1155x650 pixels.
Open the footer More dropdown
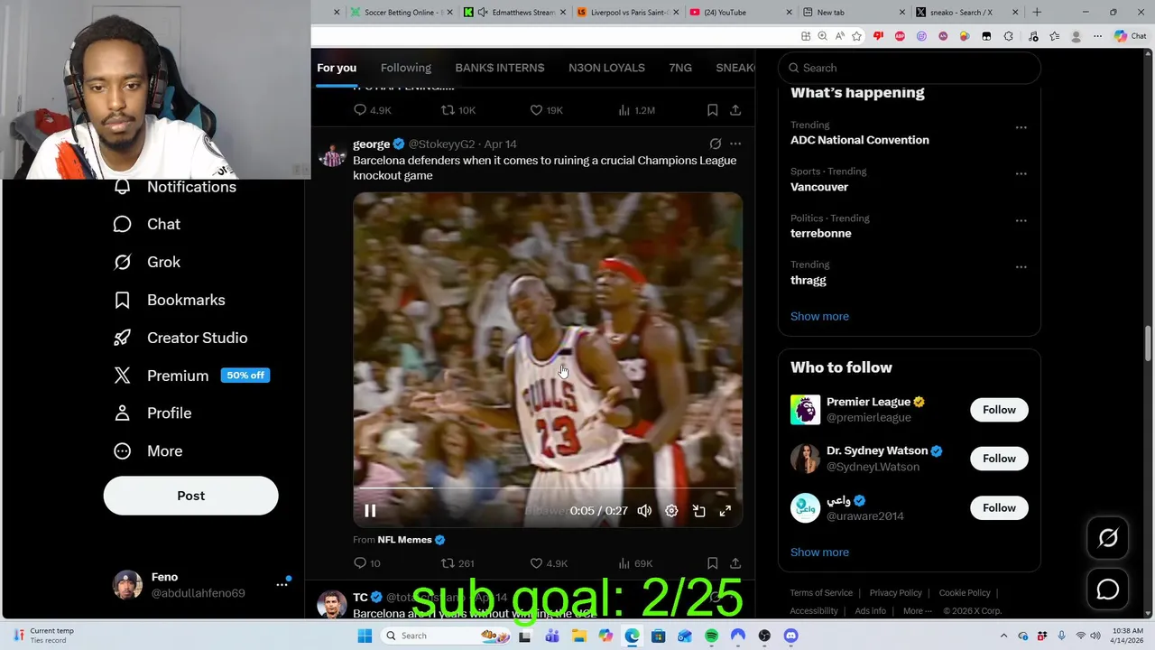pos(918,611)
